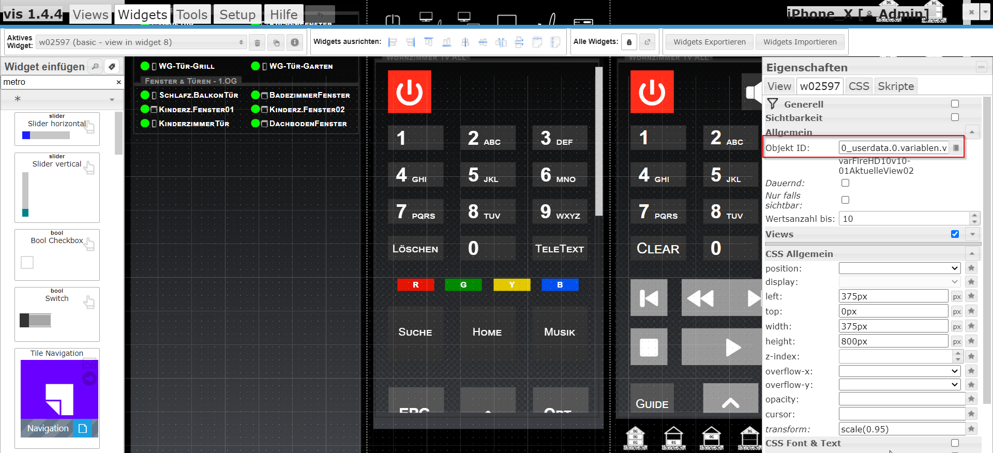Image resolution: width=993 pixels, height=453 pixels.
Task: Lock all widgets with the lock icon
Action: (629, 42)
